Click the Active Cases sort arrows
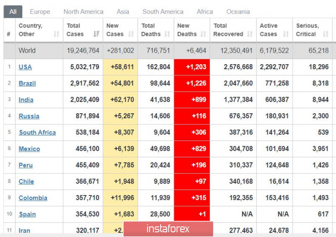Screen dimensions: 336x237 pos(285,34)
